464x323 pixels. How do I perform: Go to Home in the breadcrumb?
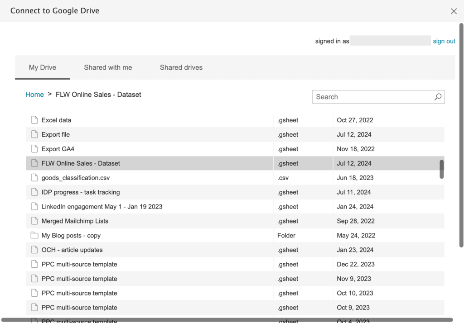point(34,95)
